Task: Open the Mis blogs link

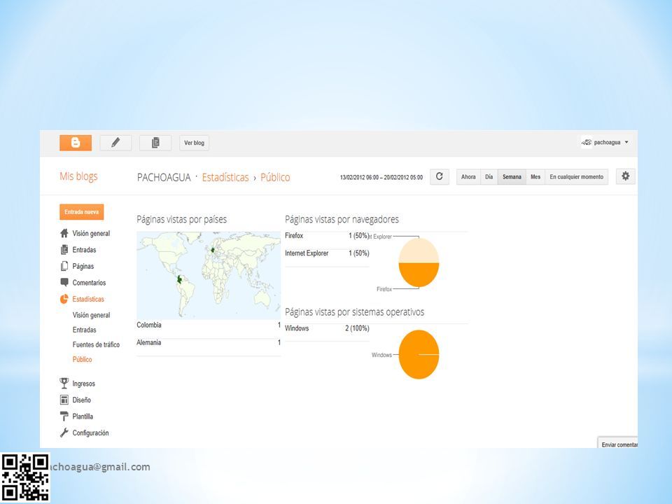Action: (x=78, y=176)
